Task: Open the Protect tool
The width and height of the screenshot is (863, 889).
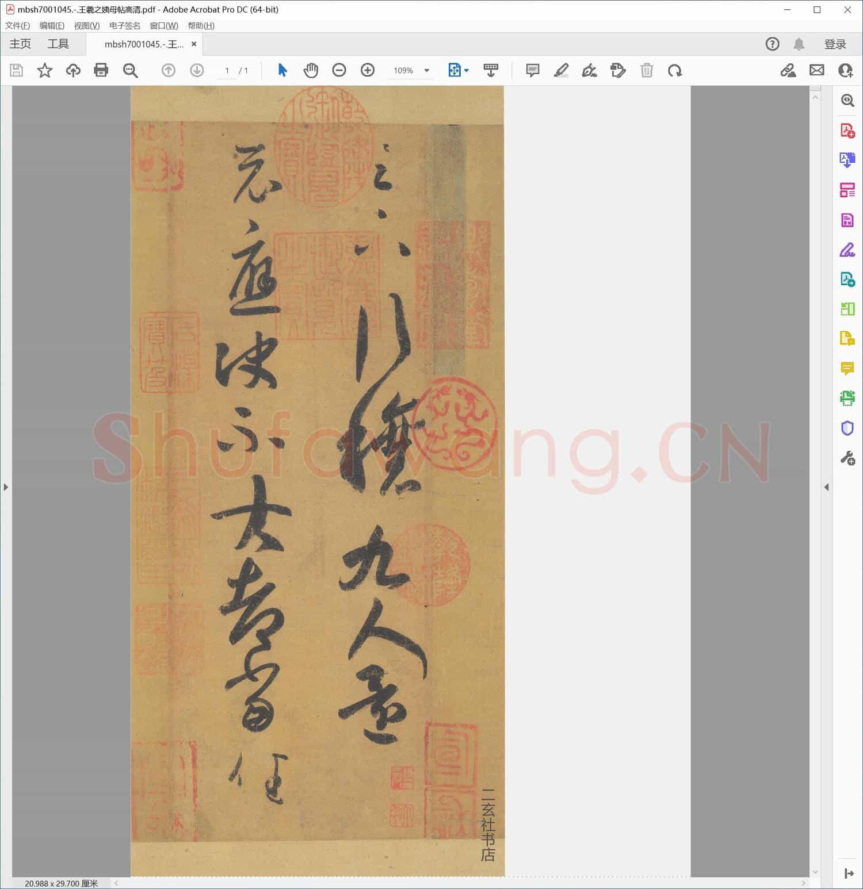Action: 847,428
